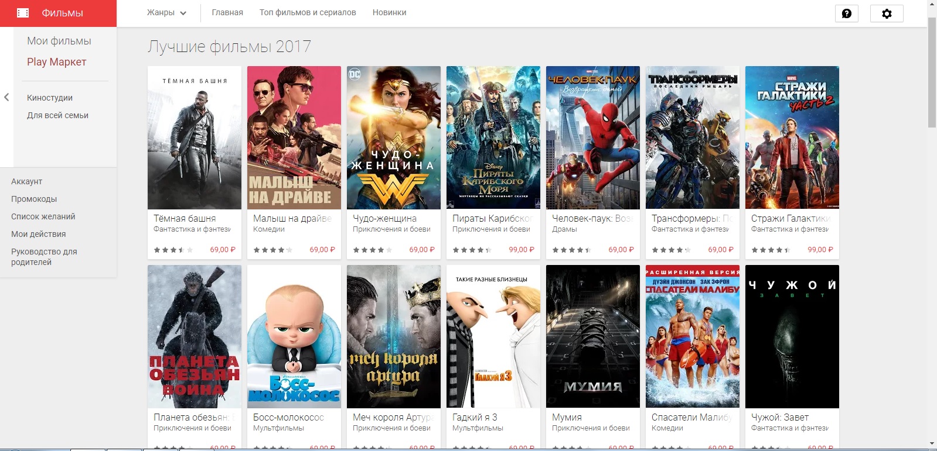Click Мультфильмы genre under Босс-молокосос

(x=278, y=428)
